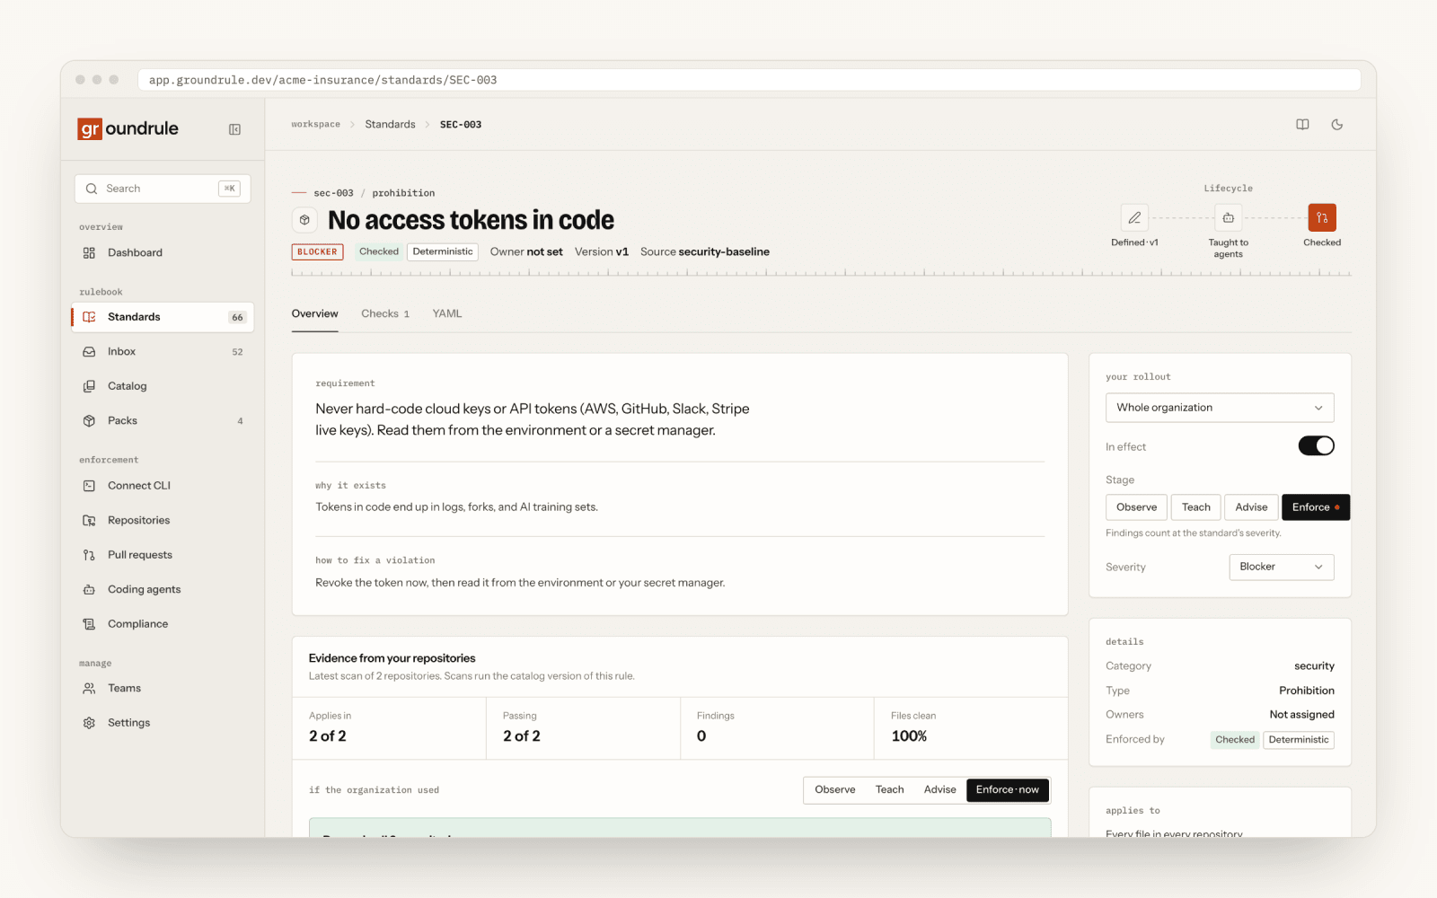Click the Packs cube icon
Image resolution: width=1437 pixels, height=898 pixels.
click(89, 421)
